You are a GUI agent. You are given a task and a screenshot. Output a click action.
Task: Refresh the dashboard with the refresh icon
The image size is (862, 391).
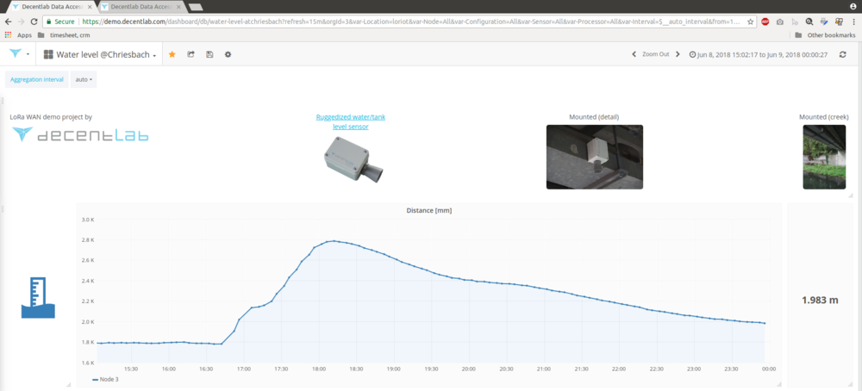(842, 54)
